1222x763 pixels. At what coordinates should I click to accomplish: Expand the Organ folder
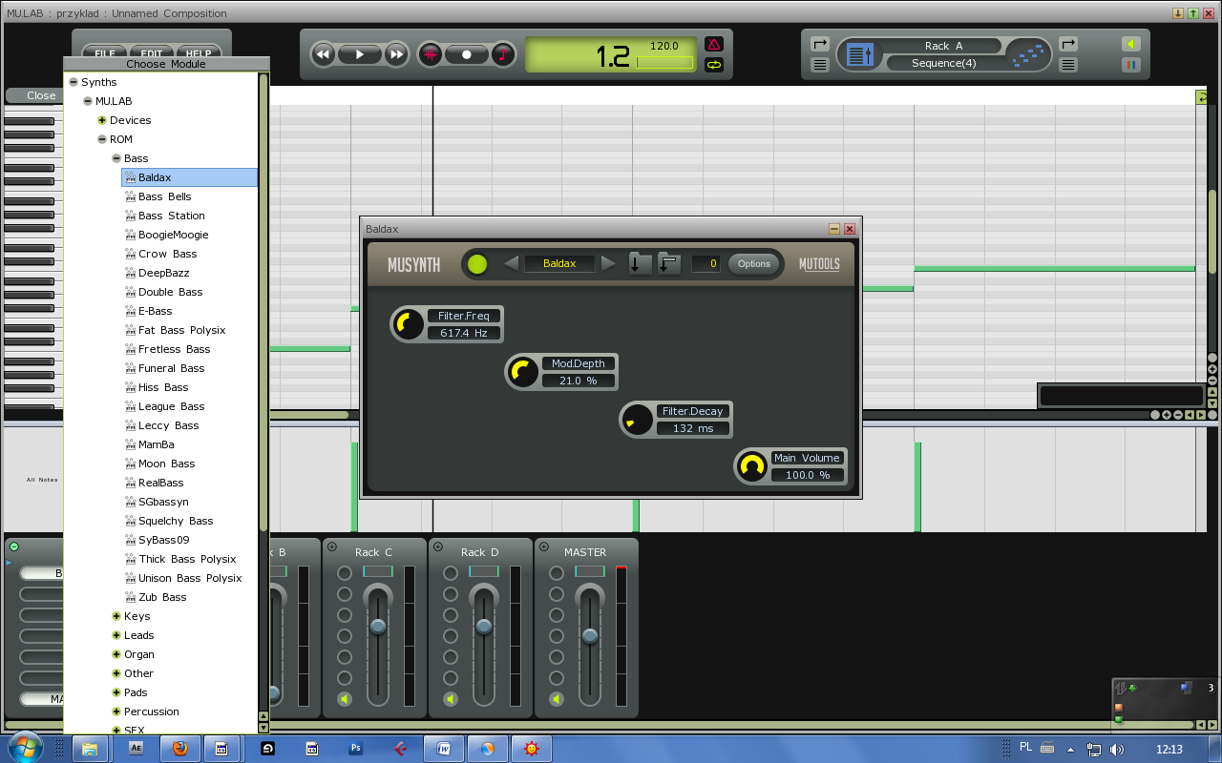(x=116, y=654)
